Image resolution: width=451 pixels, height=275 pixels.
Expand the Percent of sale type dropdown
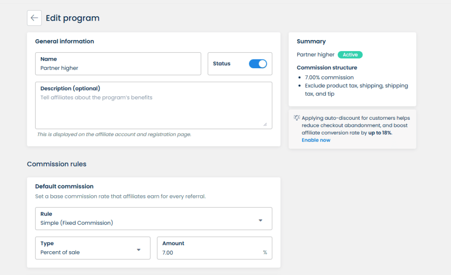(x=92, y=248)
